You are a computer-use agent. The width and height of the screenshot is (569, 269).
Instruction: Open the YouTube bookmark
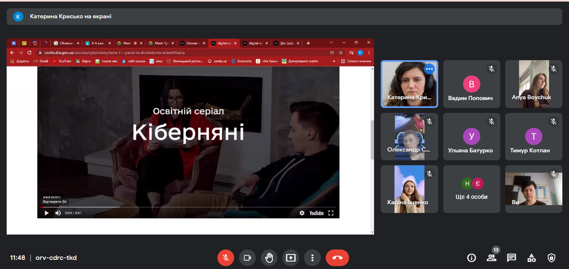tap(62, 61)
